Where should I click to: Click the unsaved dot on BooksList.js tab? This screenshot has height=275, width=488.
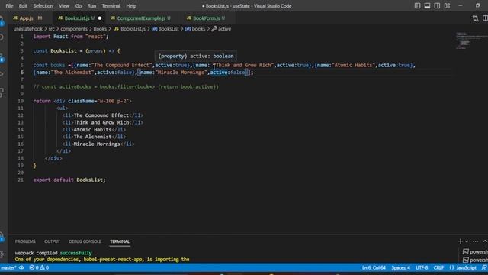[x=100, y=18]
